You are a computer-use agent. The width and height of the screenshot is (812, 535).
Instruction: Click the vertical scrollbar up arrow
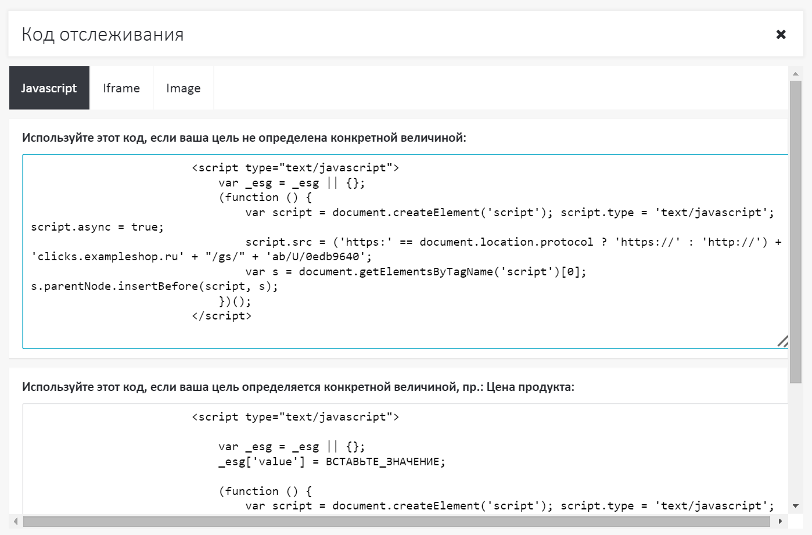795,74
